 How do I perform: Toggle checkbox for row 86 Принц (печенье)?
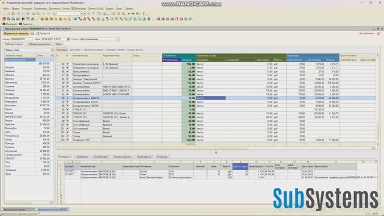(67, 71)
